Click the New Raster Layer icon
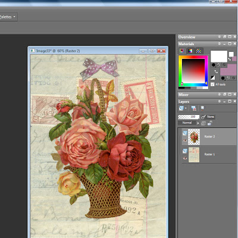238x238 pixels. (181, 108)
